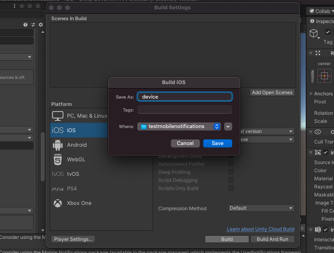The width and height of the screenshot is (334, 253).
Task: Toggle the Script Debugging checkbox
Action: coord(231,180)
